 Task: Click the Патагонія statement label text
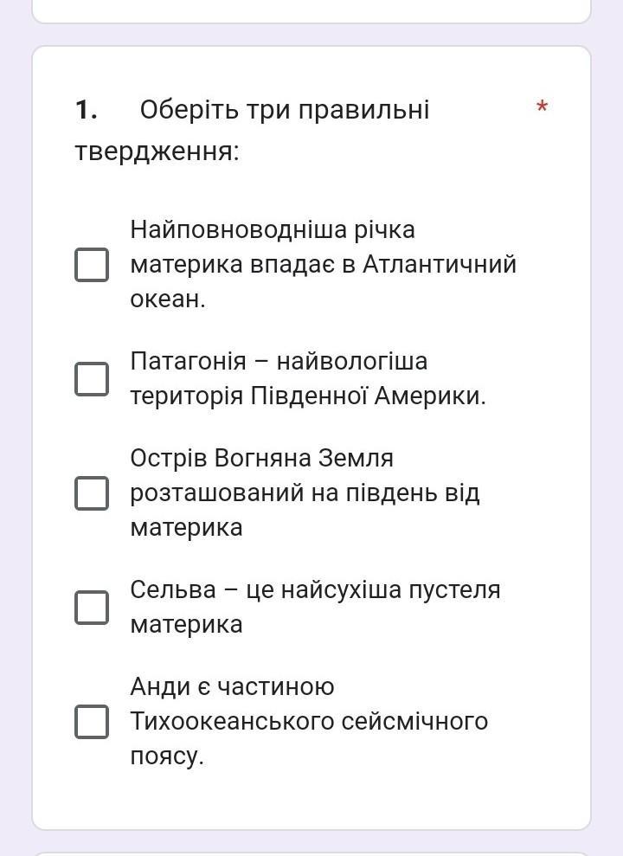(x=308, y=379)
